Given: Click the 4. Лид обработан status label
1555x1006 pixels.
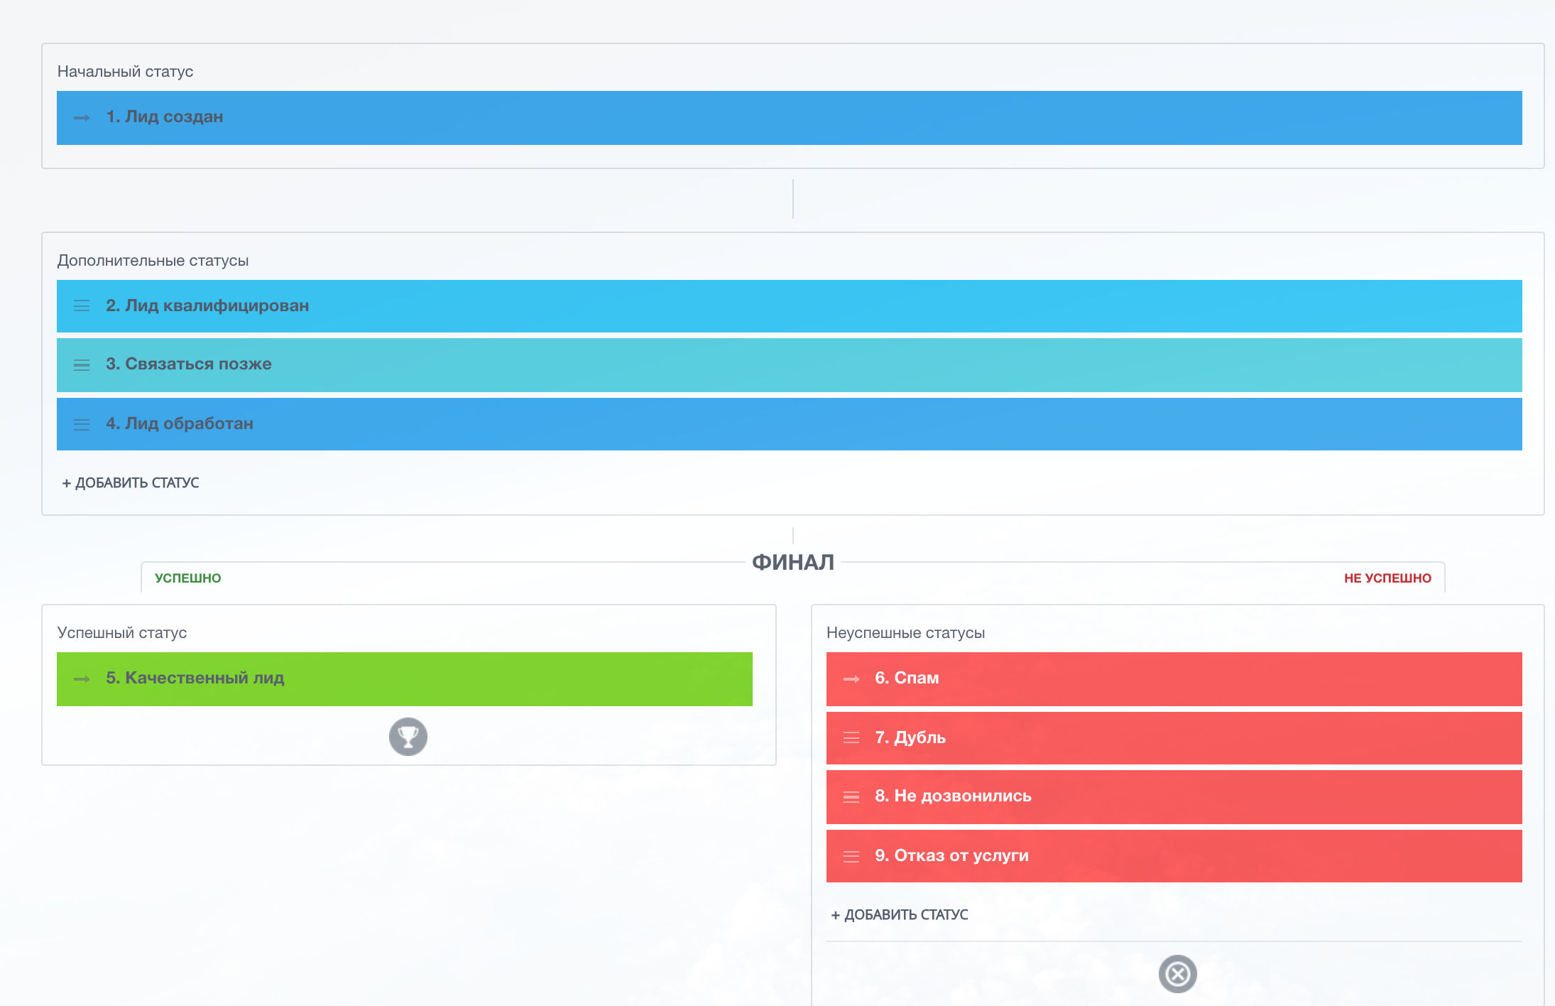Looking at the screenshot, I should 180,424.
